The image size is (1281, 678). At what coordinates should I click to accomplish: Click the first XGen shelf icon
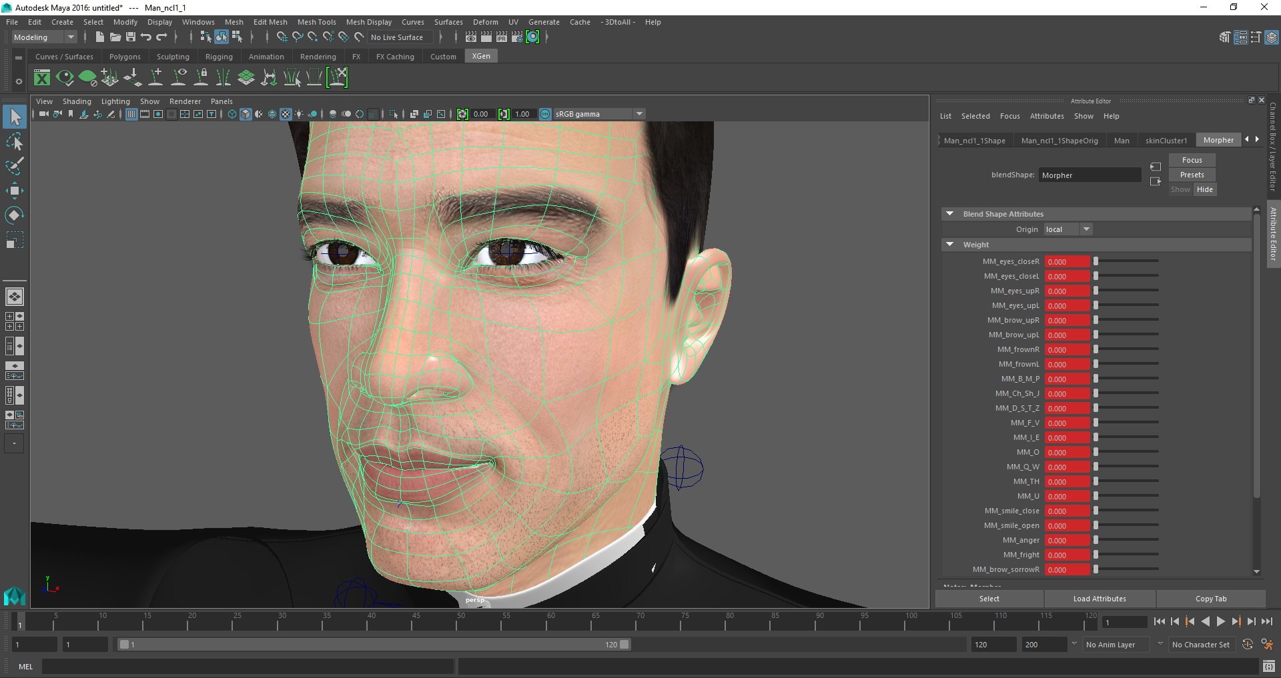click(42, 78)
